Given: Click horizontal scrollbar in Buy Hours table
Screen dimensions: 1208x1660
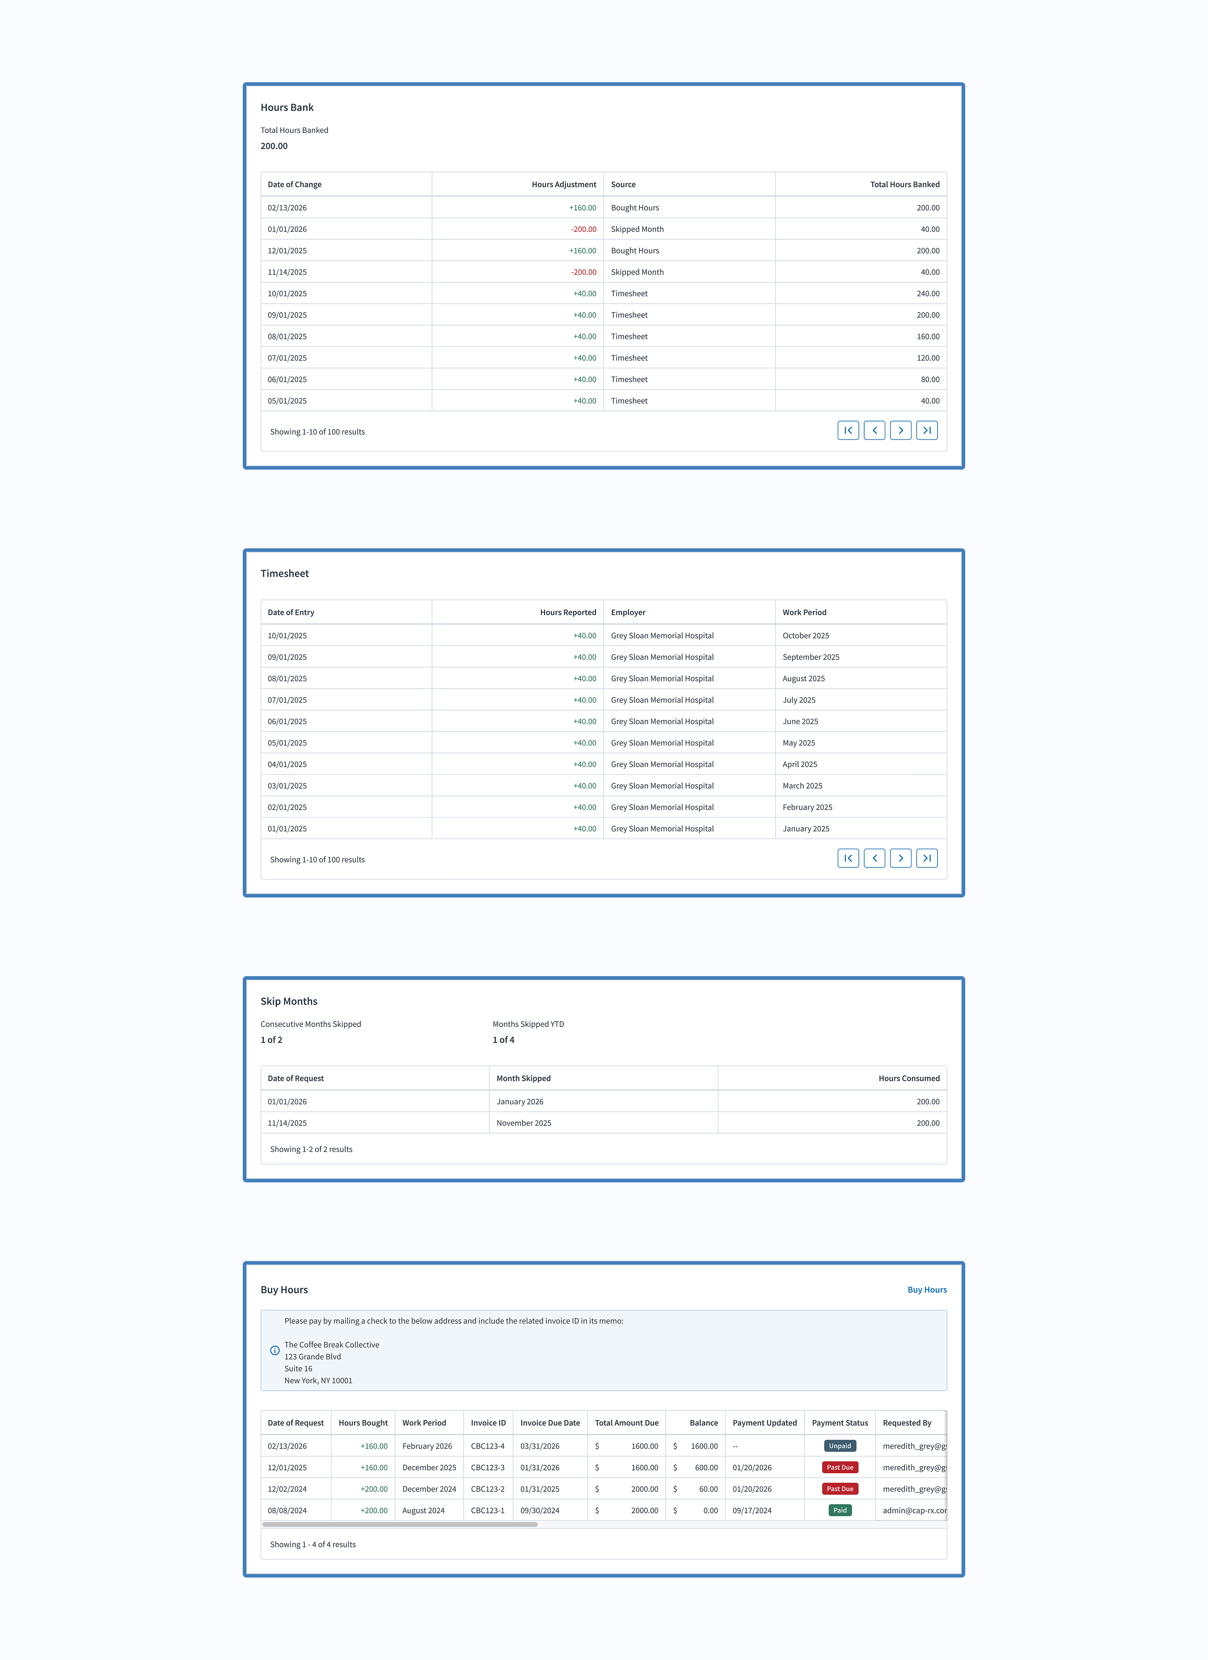Looking at the screenshot, I should [400, 1525].
